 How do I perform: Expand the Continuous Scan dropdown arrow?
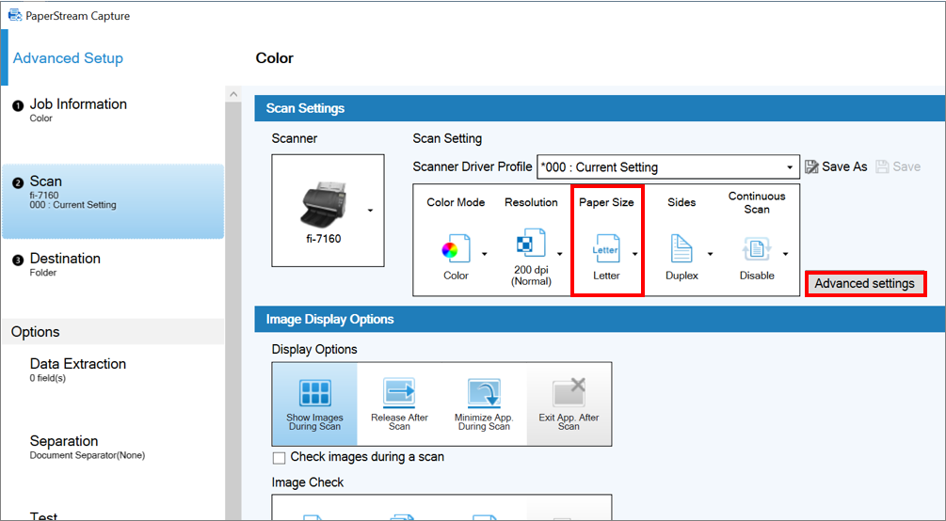tap(786, 254)
